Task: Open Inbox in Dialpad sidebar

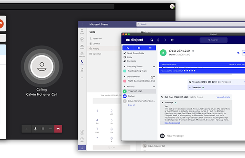Action: pyautogui.click(x=128, y=57)
